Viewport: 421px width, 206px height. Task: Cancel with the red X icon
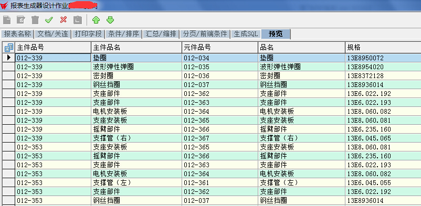(64, 19)
